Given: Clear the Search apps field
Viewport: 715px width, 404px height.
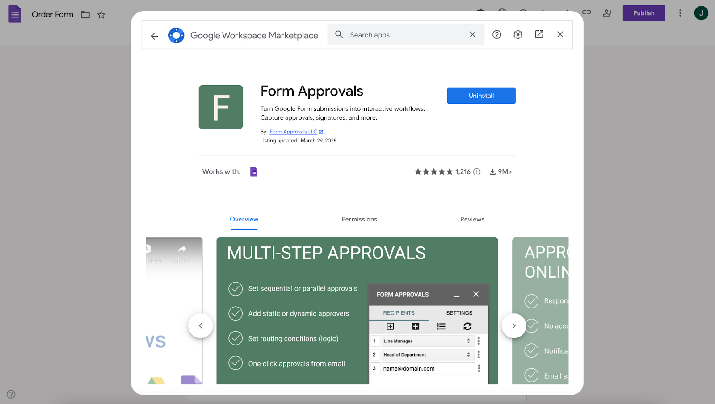Looking at the screenshot, I should point(472,34).
